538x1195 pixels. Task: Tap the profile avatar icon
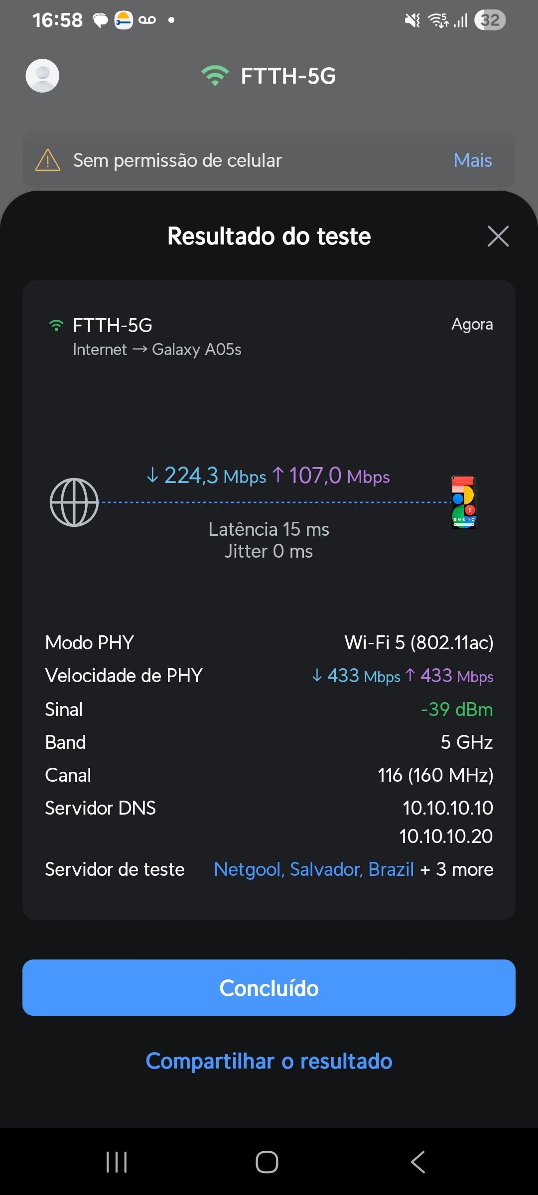tap(42, 76)
